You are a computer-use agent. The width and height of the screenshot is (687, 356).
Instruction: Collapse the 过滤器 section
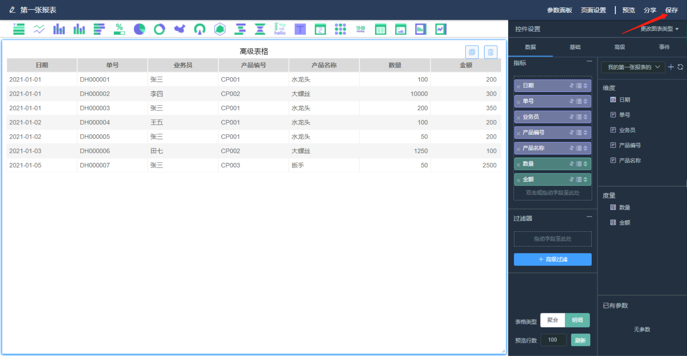589,217
